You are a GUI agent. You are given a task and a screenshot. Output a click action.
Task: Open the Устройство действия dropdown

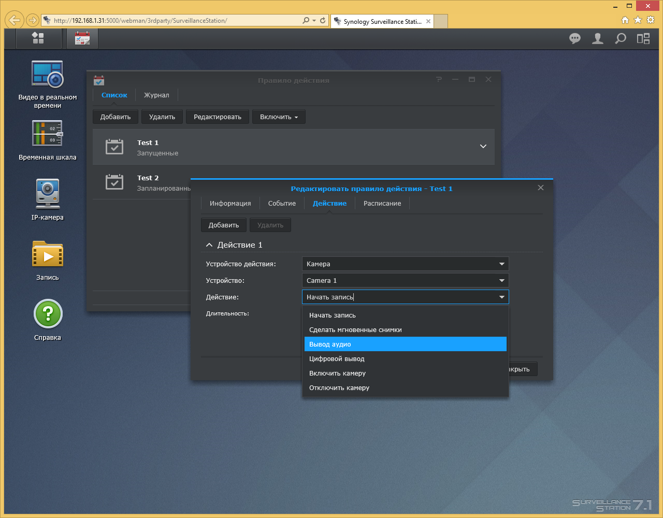406,264
